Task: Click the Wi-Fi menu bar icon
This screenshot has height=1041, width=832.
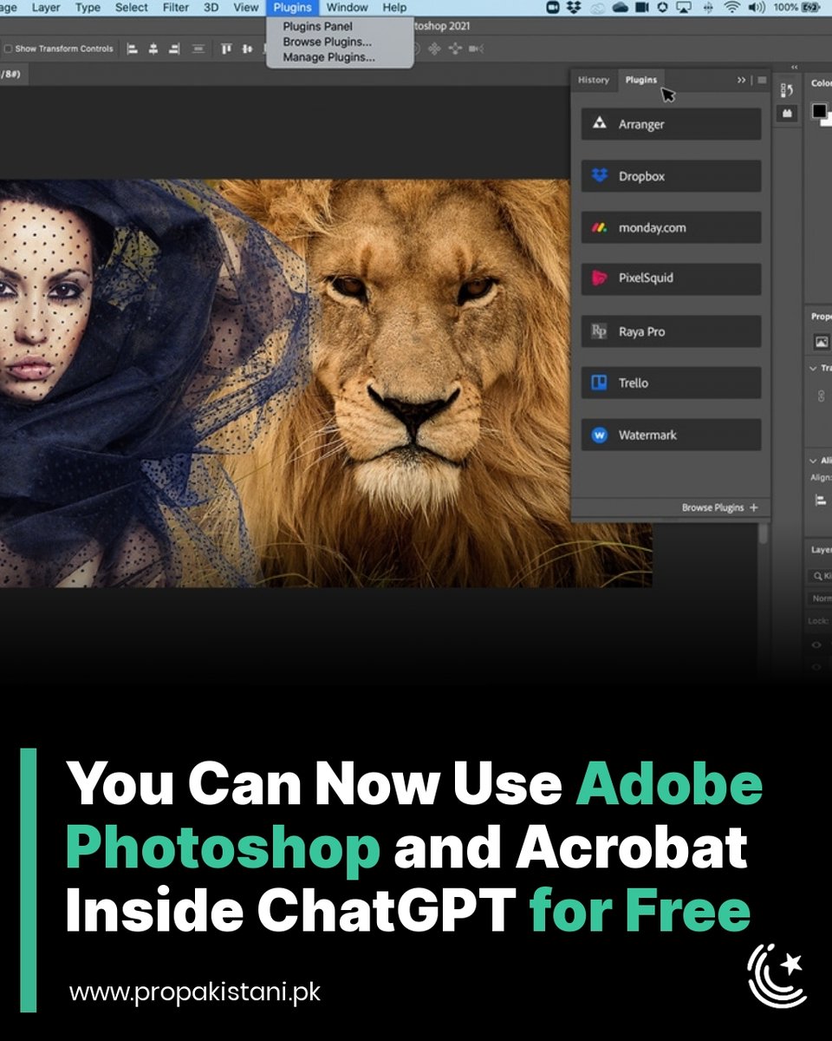Action: pos(732,7)
